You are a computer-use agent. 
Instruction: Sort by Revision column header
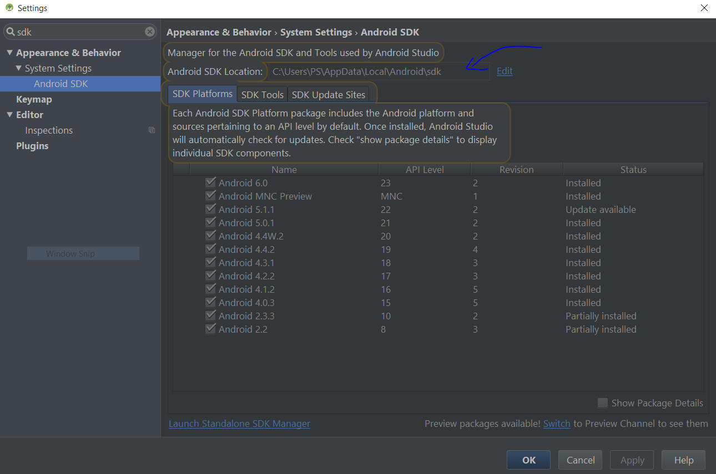click(517, 170)
